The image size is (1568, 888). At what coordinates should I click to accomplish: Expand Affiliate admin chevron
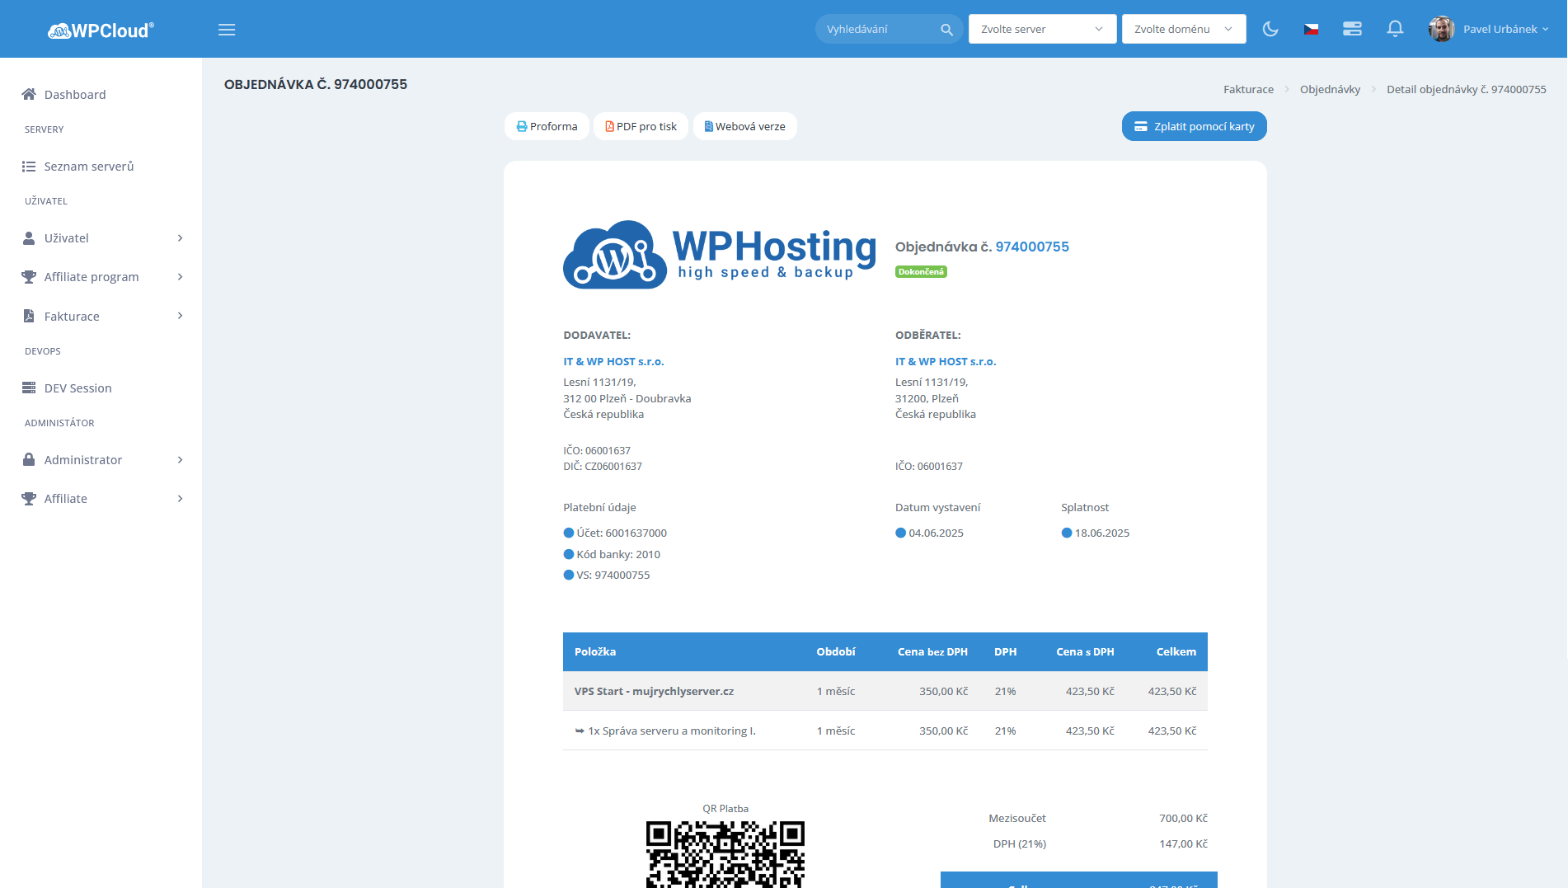pyautogui.click(x=180, y=499)
